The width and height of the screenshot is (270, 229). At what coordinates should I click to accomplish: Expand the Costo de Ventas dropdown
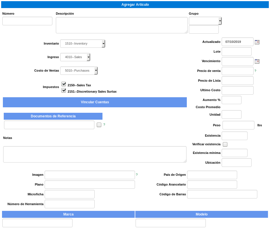coord(79,70)
